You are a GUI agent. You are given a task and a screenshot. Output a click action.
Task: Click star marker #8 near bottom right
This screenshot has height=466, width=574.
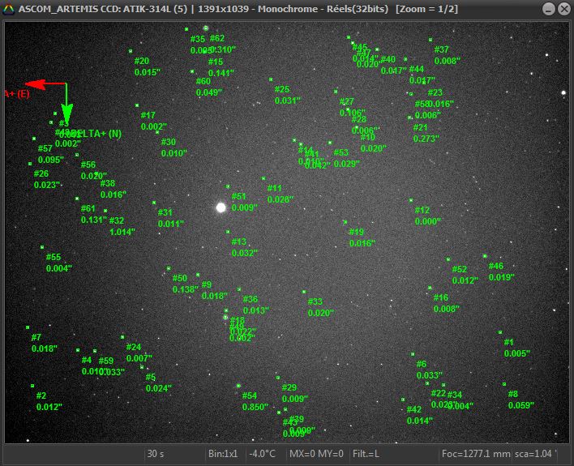tap(503, 384)
